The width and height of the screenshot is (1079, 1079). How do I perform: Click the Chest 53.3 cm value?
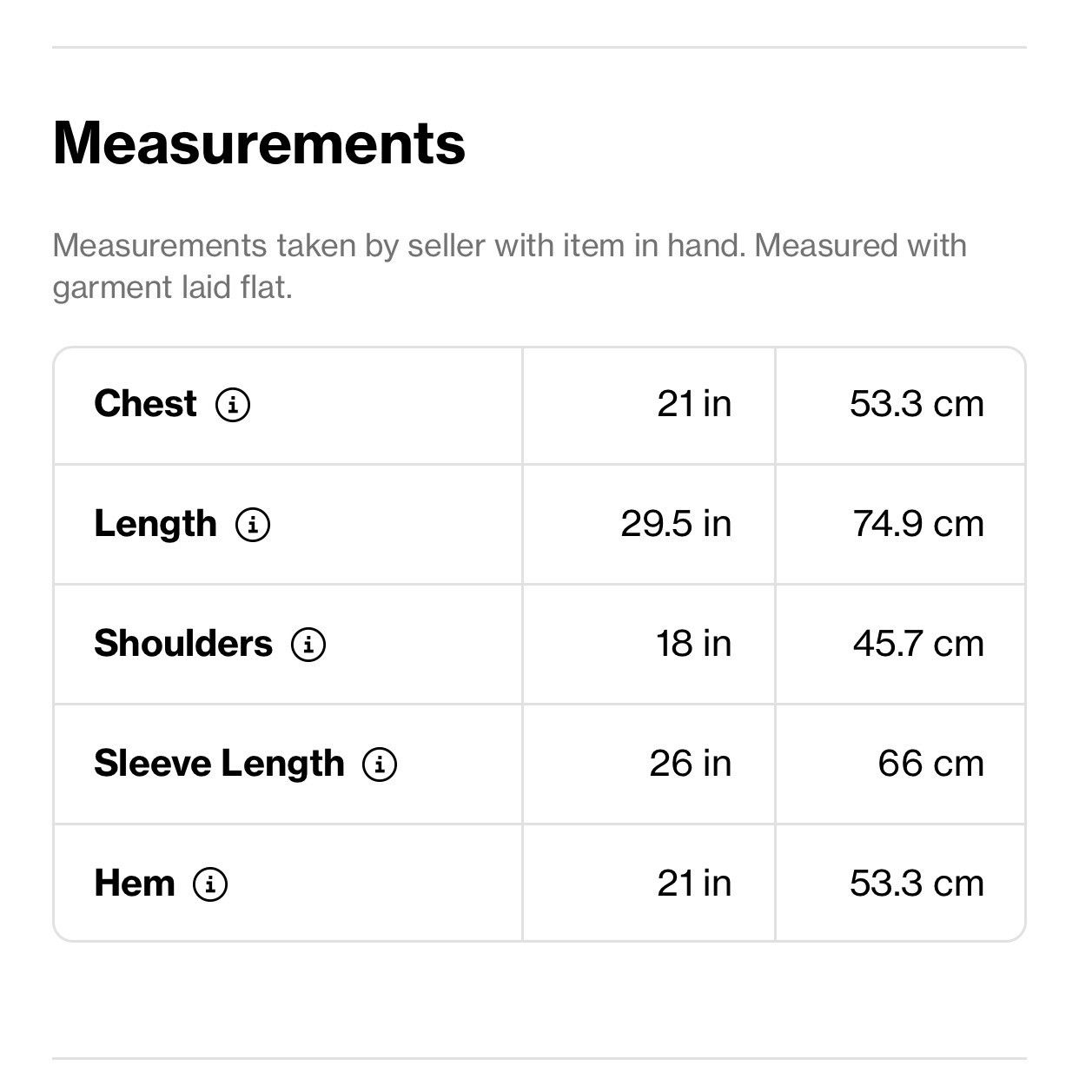tap(917, 404)
